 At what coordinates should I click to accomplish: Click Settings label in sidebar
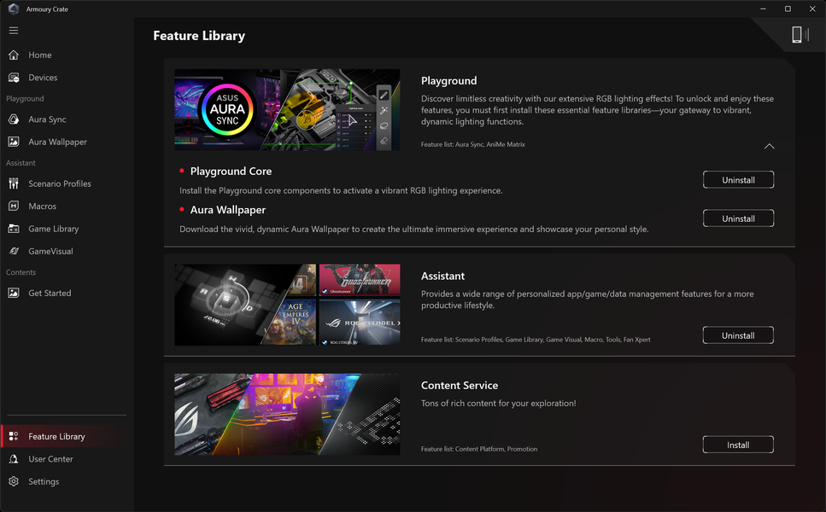(44, 481)
